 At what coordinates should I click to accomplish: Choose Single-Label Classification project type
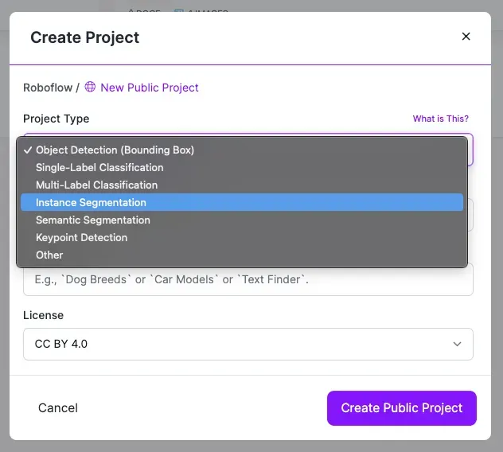tap(99, 167)
